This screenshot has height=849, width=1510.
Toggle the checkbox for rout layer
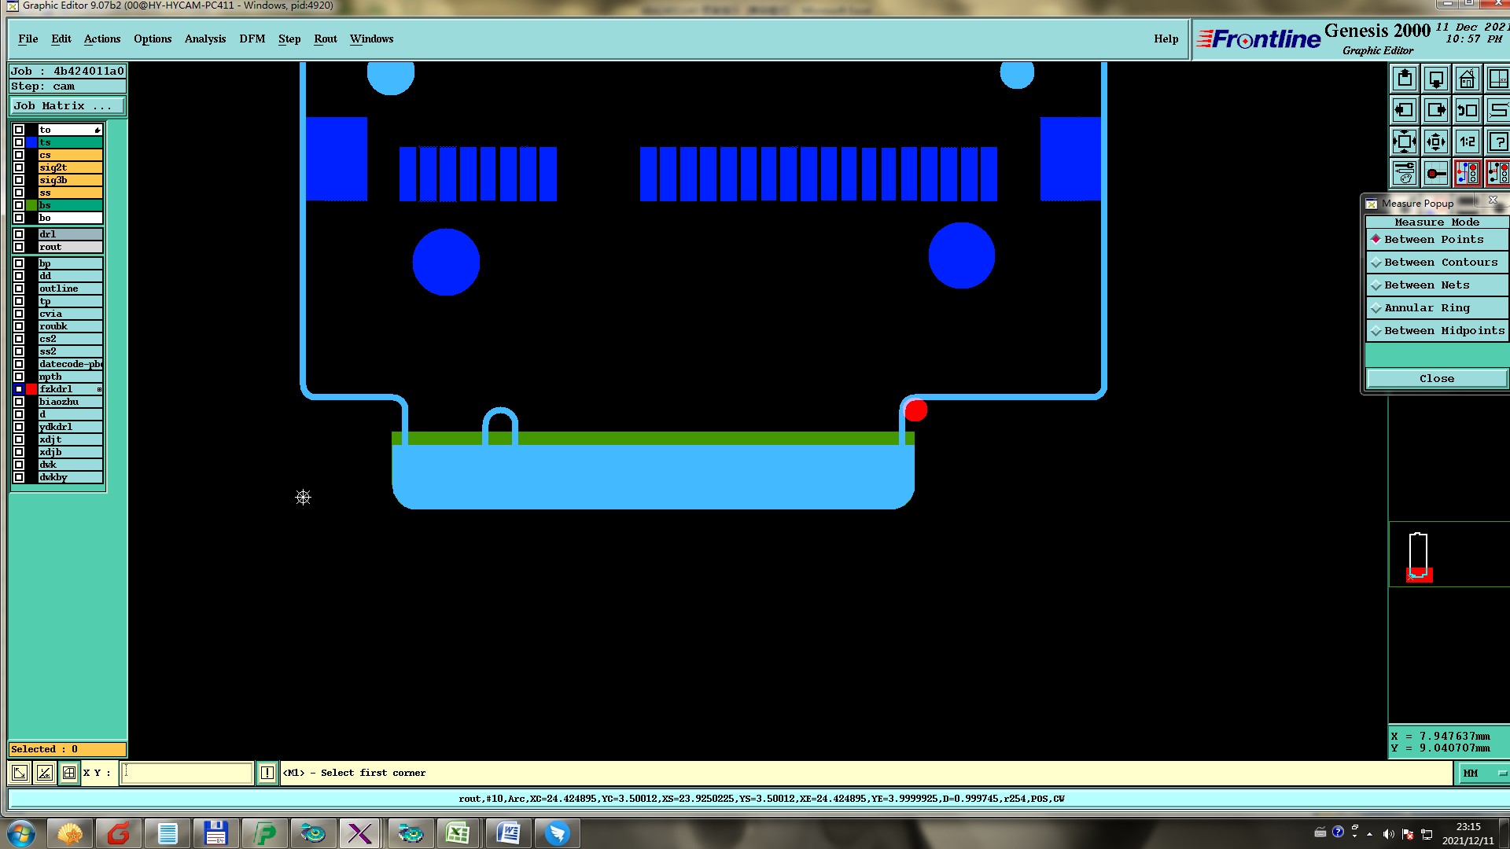(x=19, y=247)
